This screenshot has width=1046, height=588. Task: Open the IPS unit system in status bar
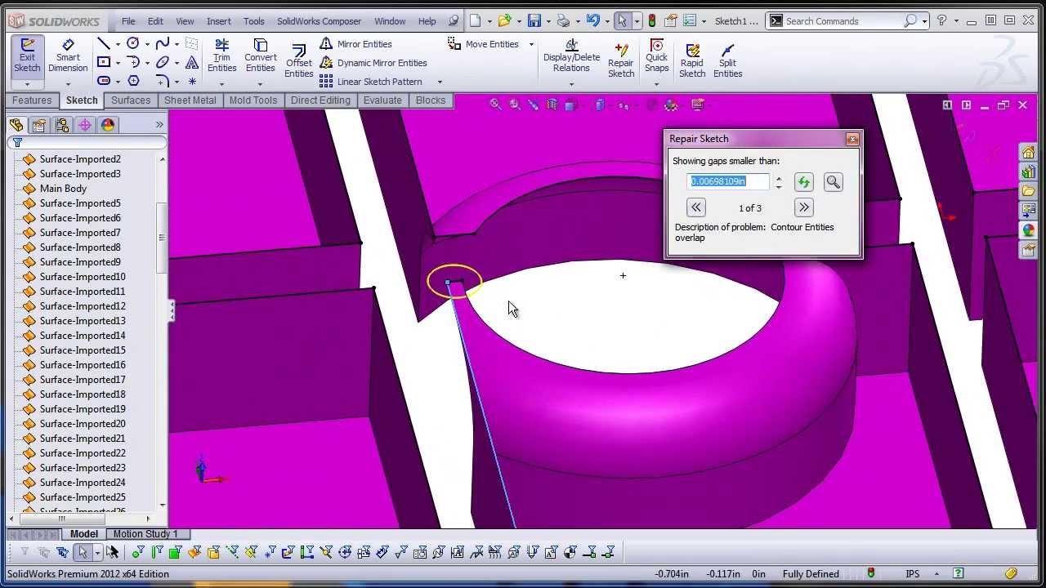tap(913, 574)
